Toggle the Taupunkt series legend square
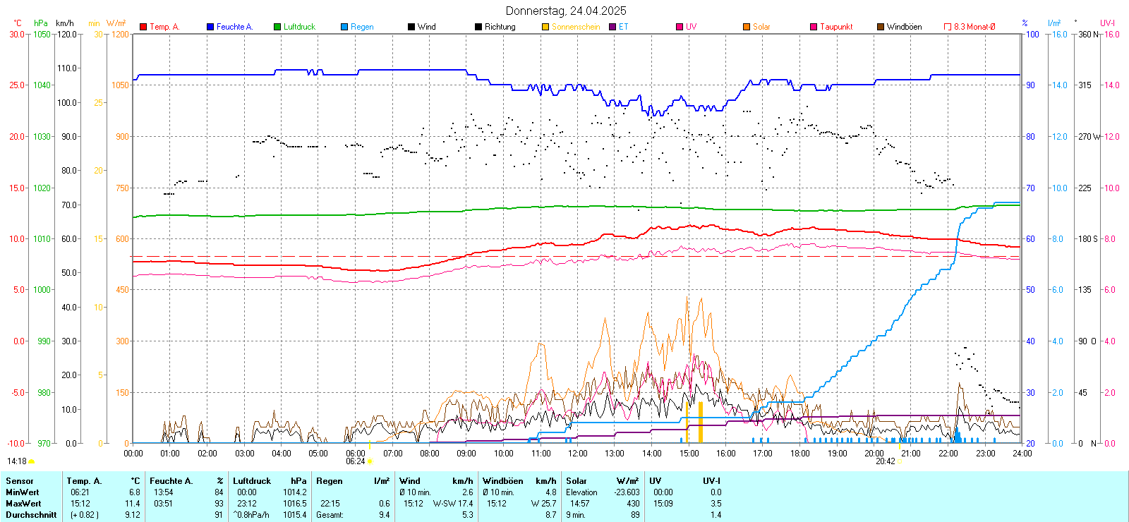Image resolution: width=1129 pixels, height=522 pixels. 814,27
